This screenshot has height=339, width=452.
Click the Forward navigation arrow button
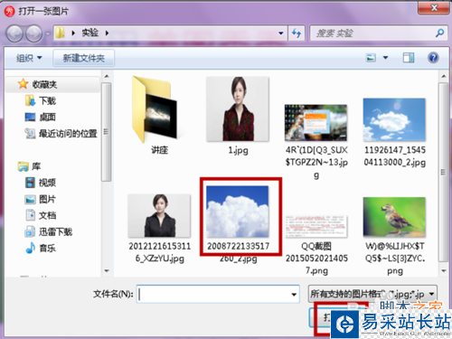click(x=34, y=33)
